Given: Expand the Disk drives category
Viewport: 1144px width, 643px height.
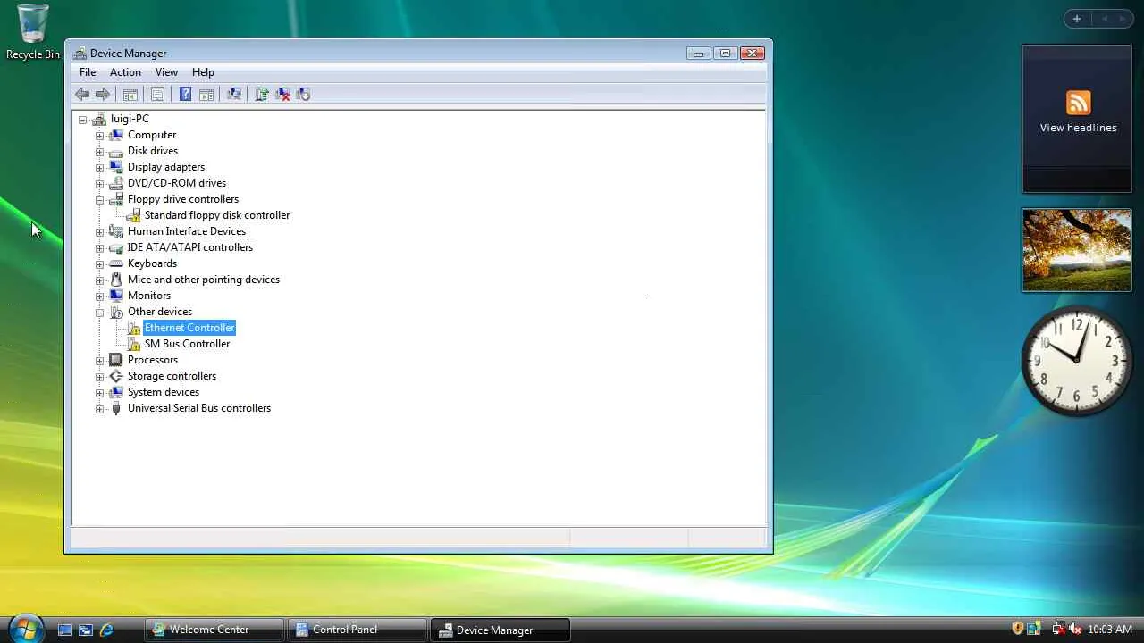Looking at the screenshot, I should 99,152.
